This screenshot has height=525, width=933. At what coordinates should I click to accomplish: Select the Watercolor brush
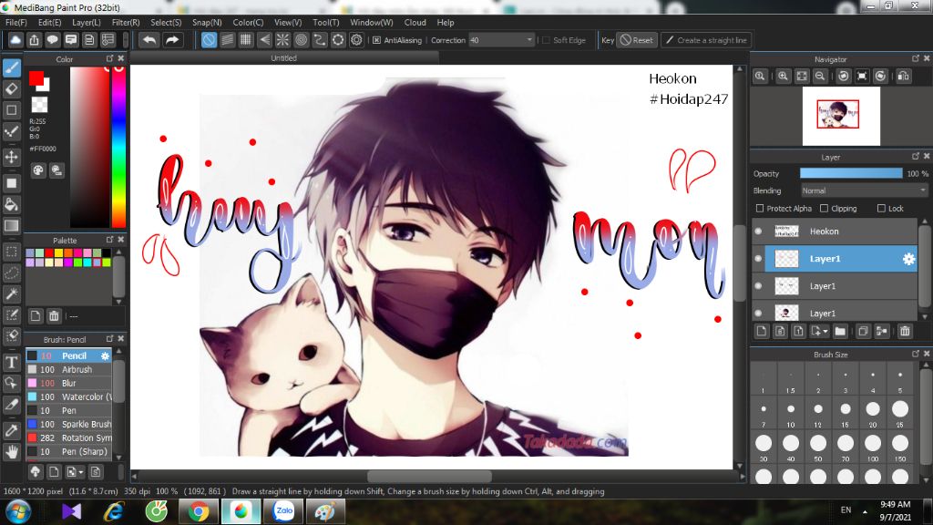point(69,397)
